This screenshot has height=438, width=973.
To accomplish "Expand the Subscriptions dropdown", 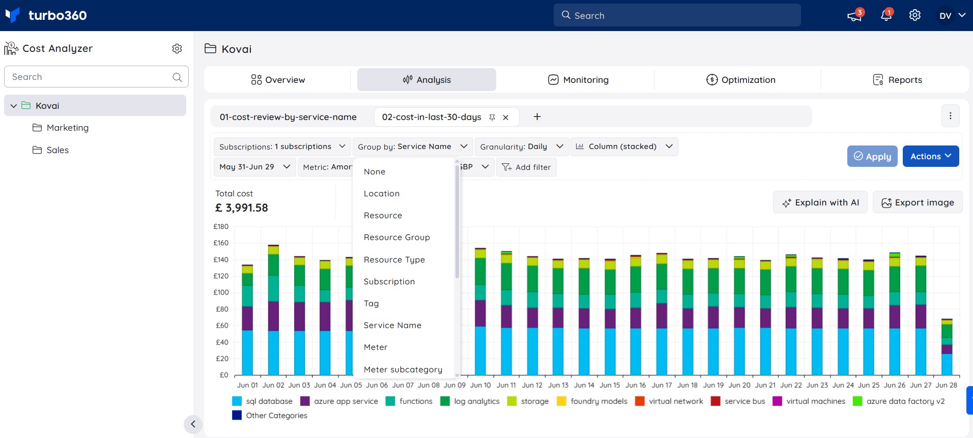I will pyautogui.click(x=282, y=147).
